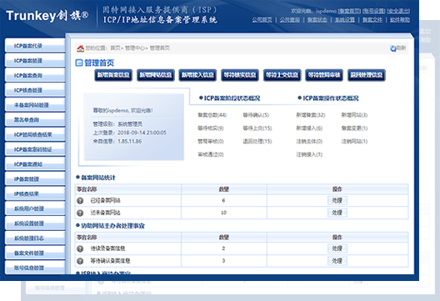Click the 新增网站(3) operation link
The width and height of the screenshot is (440, 301).
[354, 115]
